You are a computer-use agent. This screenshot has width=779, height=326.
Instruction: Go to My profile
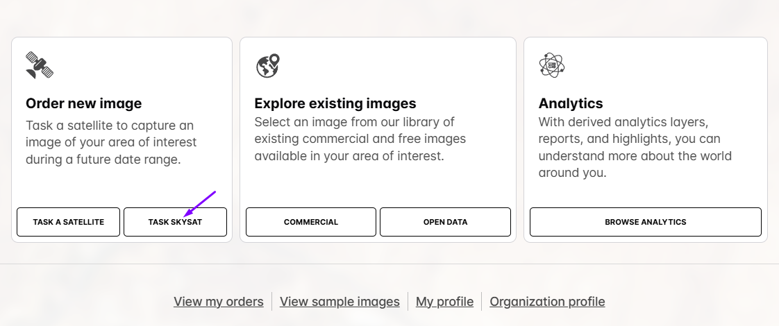[x=444, y=302]
